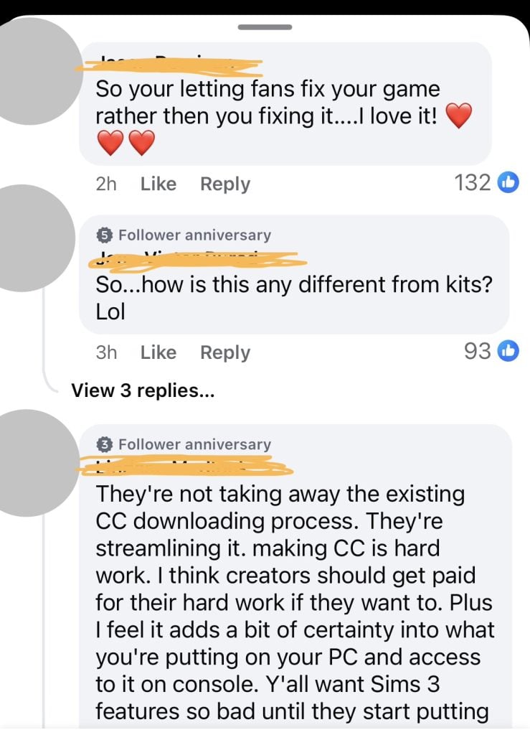
Task: Tap the sheet drag handle at the top
Action: click(265, 27)
